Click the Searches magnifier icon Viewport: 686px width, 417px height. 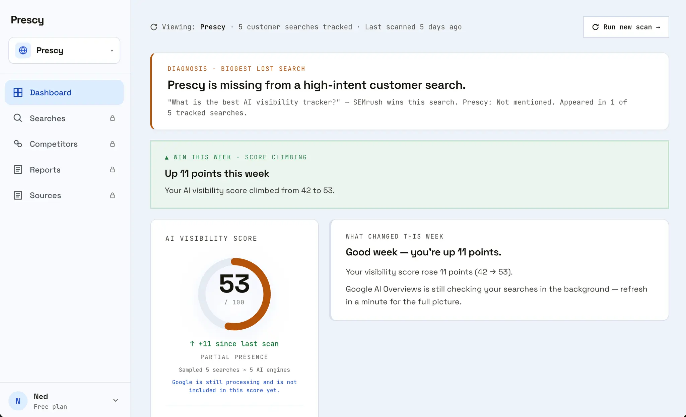coord(18,118)
